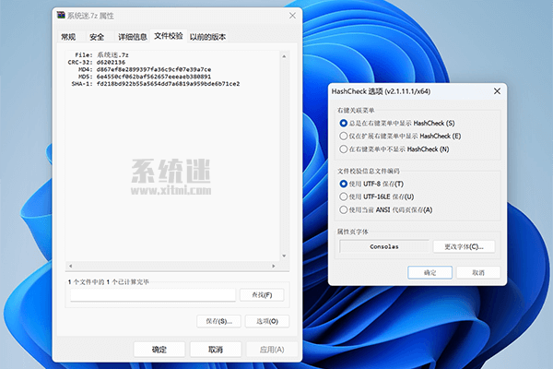The image size is (553, 369).
Task: Open the 以前的版本 tab
Action: tap(207, 37)
